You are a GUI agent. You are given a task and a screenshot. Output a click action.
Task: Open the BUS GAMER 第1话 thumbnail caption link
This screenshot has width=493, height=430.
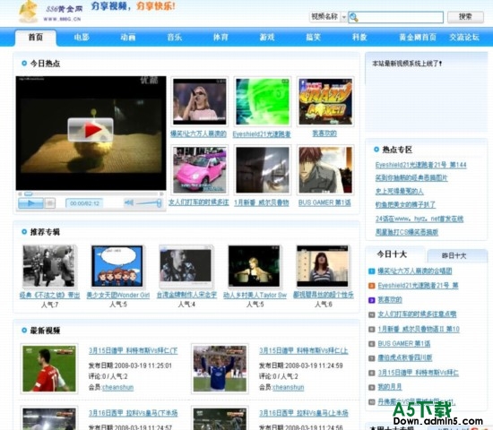(x=324, y=203)
